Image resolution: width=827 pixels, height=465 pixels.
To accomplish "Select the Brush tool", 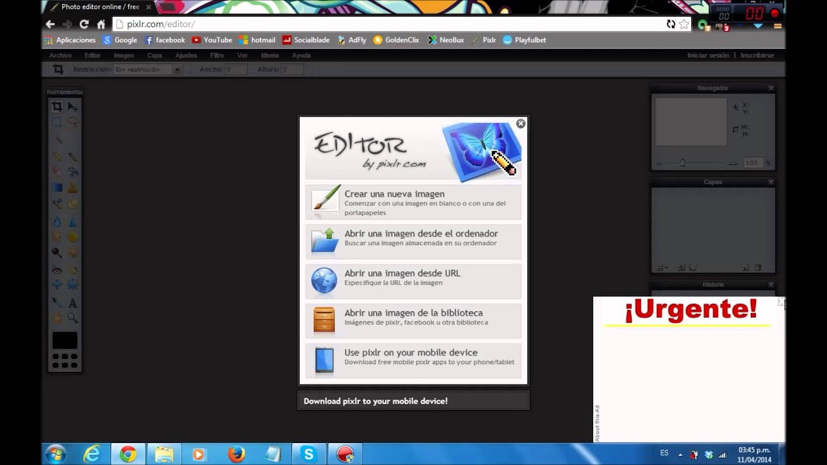I will click(72, 156).
